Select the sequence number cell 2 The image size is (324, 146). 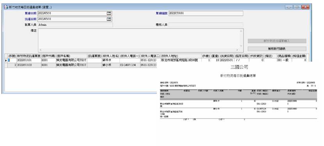click(x=12, y=65)
